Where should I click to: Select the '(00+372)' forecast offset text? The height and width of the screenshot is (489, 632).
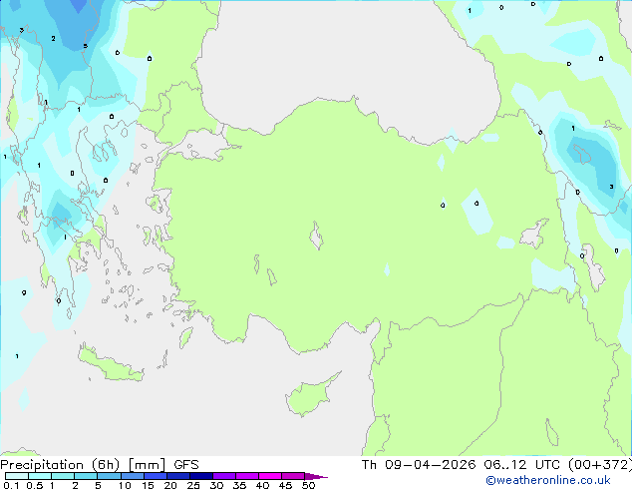click(600, 465)
